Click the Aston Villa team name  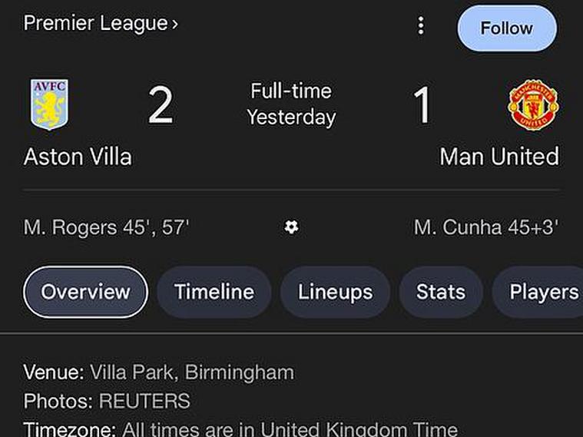point(78,157)
